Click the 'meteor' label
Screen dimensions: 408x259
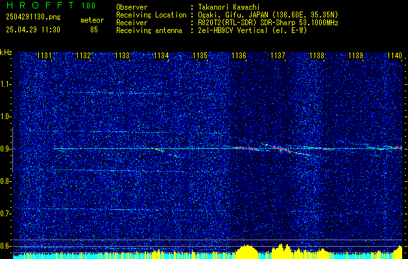coord(92,20)
